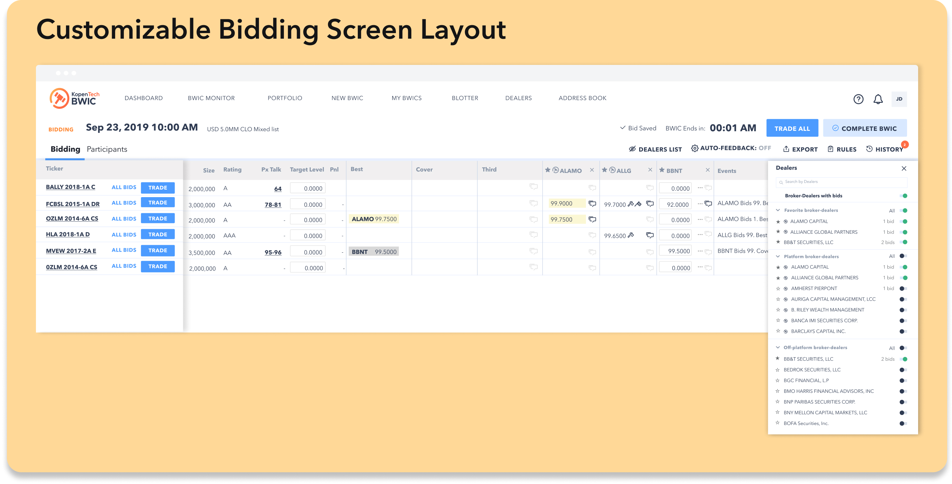Click the History clock icon
This screenshot has width=952, height=484.
coord(869,149)
